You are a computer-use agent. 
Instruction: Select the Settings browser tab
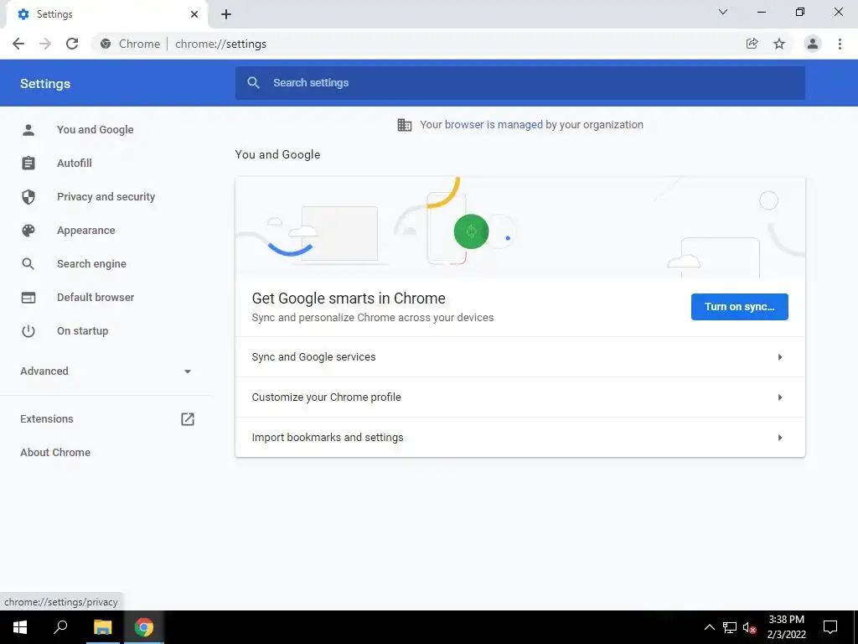pyautogui.click(x=106, y=14)
